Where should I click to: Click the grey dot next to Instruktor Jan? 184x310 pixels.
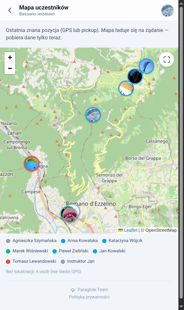tap(63, 262)
